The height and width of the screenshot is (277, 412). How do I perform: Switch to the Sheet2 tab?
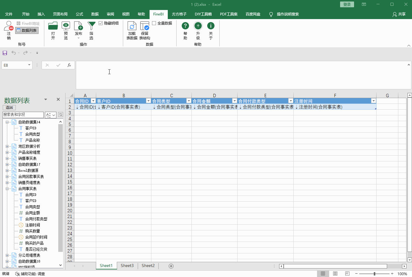[148, 266]
